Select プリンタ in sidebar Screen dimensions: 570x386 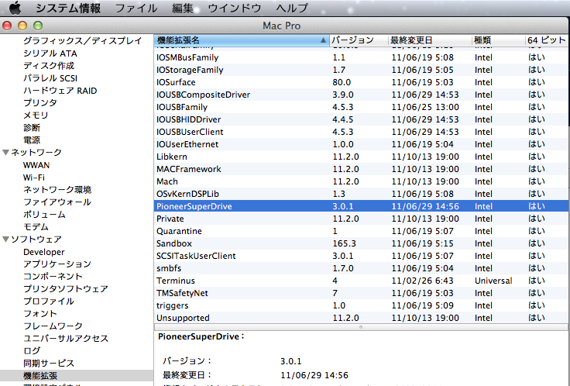click(40, 103)
